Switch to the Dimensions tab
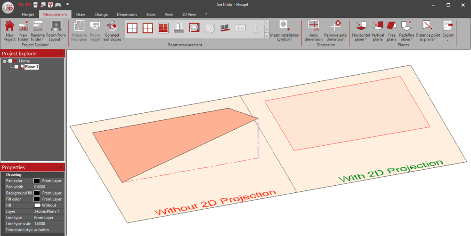The height and width of the screenshot is (236, 471). (127, 15)
